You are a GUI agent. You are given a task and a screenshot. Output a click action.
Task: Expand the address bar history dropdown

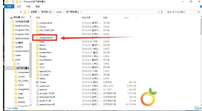point(159,12)
